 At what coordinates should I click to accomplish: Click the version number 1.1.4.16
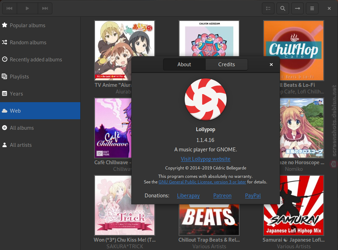(x=205, y=140)
